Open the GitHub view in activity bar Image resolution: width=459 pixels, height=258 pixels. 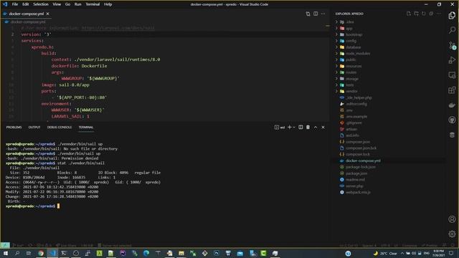[x=452, y=120]
